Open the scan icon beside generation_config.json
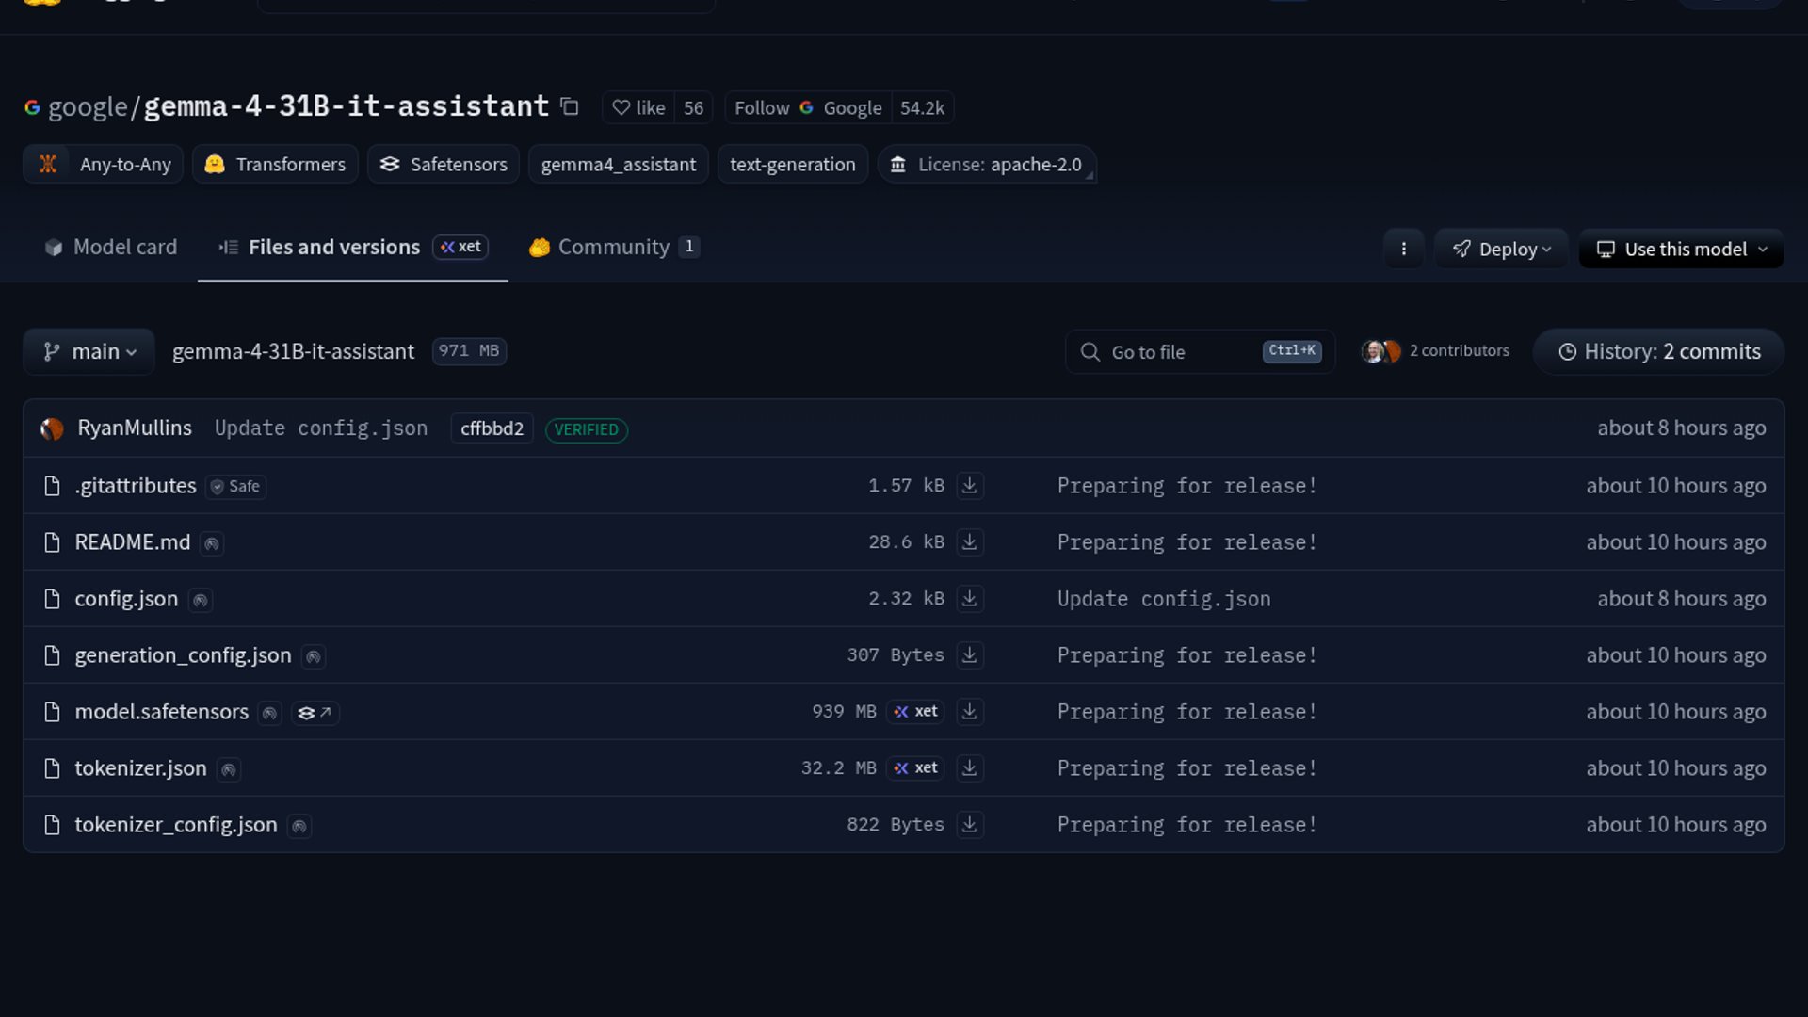The image size is (1808, 1017). pos(314,656)
